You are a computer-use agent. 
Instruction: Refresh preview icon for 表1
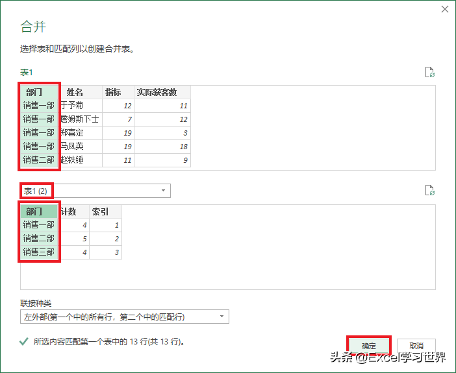click(430, 73)
